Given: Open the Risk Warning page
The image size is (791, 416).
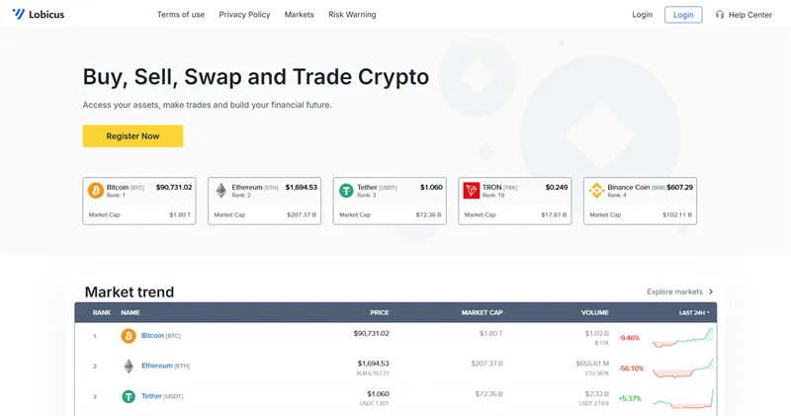Looking at the screenshot, I should pos(352,15).
